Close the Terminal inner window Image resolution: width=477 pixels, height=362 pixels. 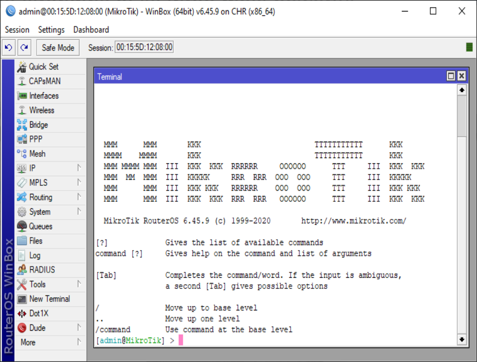click(462, 76)
